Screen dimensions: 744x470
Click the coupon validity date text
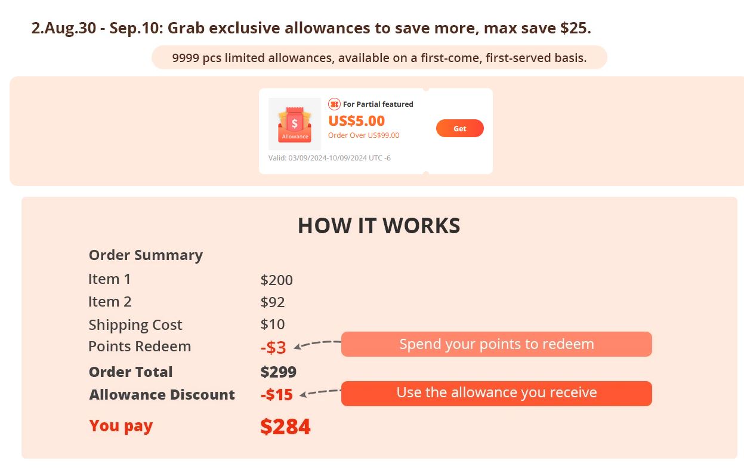[x=329, y=158]
